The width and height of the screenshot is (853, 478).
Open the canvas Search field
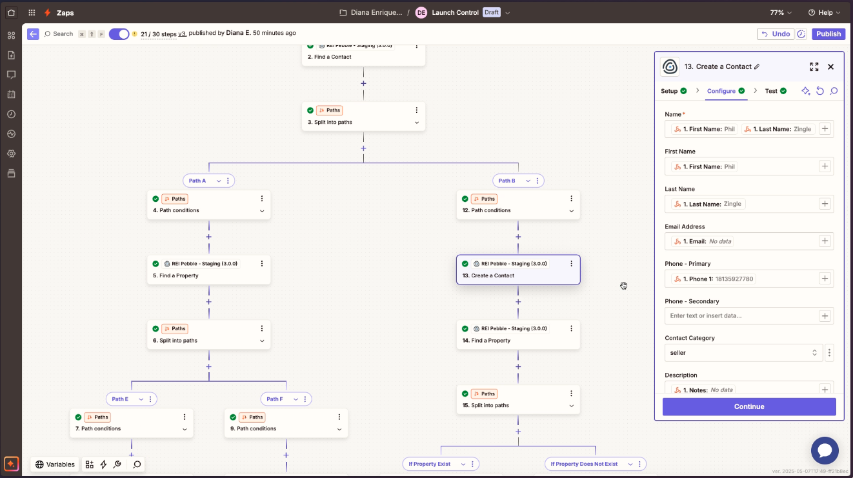pos(58,34)
